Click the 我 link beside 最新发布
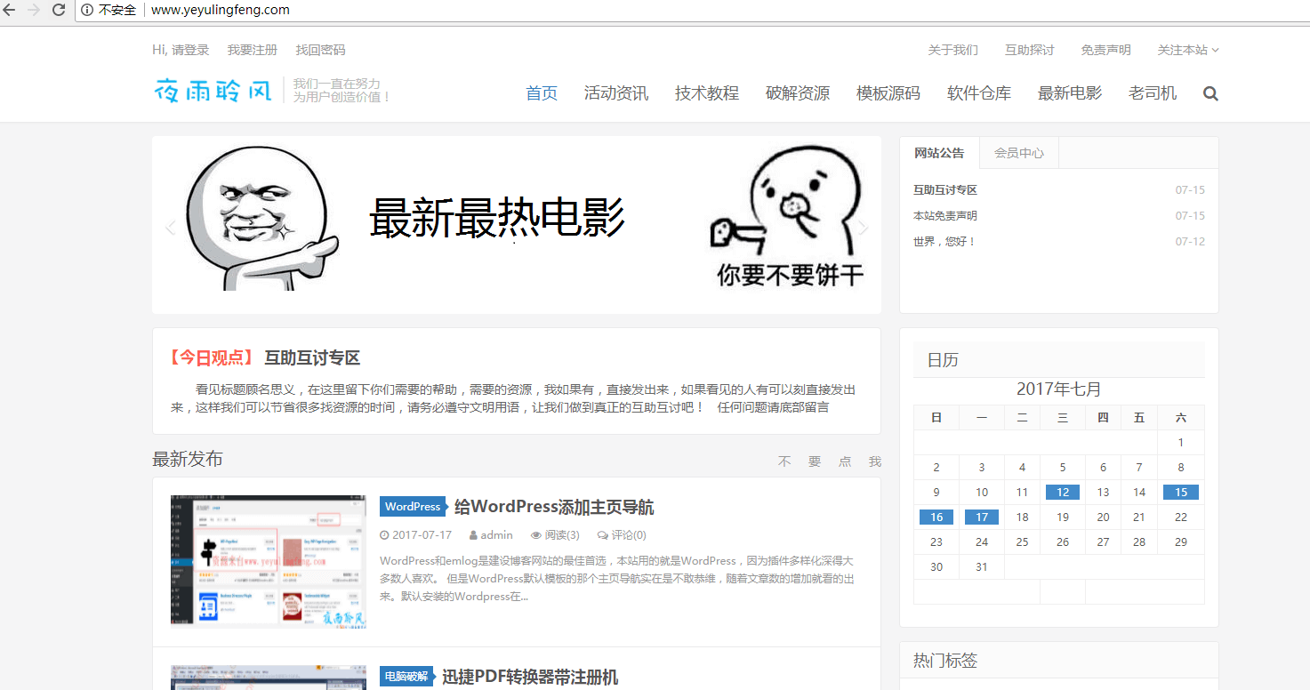 click(x=875, y=461)
